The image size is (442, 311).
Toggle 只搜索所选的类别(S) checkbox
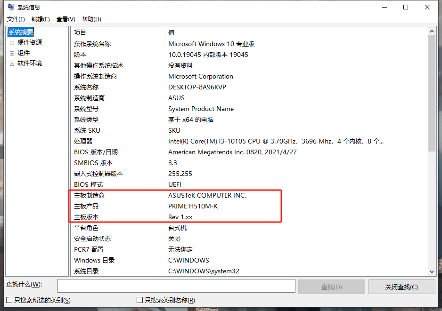pos(9,300)
